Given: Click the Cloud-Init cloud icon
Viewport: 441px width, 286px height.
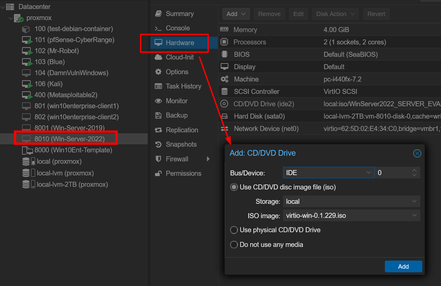Looking at the screenshot, I should coord(159,57).
